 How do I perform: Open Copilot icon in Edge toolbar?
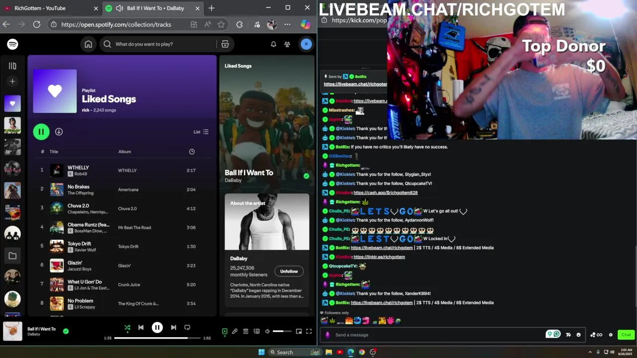pyautogui.click(x=306, y=24)
